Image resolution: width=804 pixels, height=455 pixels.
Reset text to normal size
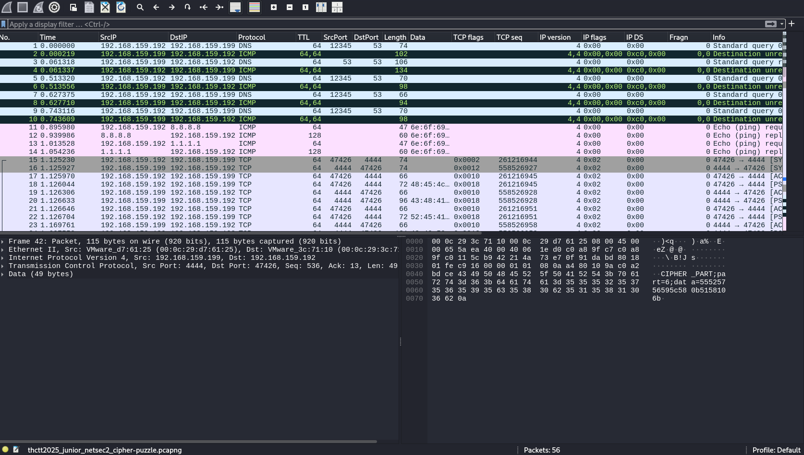(305, 7)
